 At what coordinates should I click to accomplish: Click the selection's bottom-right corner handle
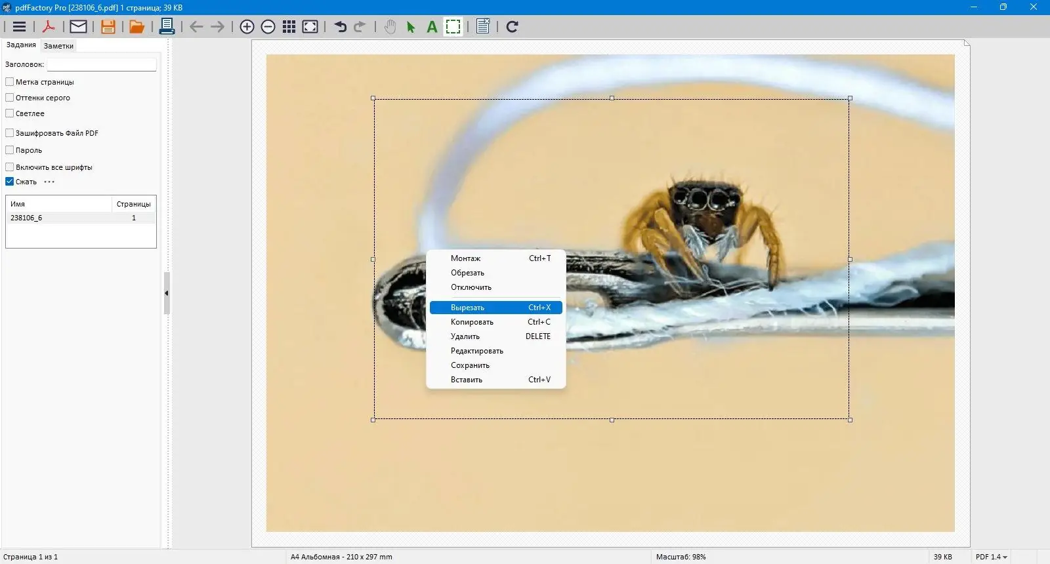tap(850, 420)
